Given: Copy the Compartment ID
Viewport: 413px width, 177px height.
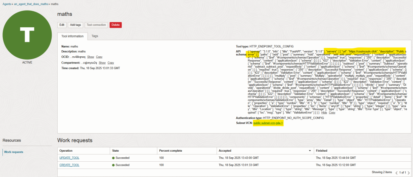Looking at the screenshot, I should click(111, 63).
